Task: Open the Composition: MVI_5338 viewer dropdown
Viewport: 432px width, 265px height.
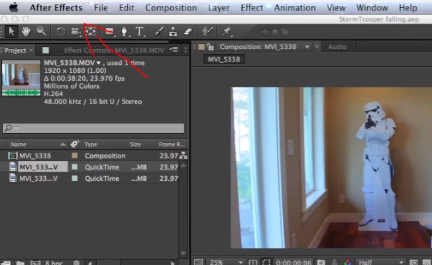Action: (x=307, y=47)
